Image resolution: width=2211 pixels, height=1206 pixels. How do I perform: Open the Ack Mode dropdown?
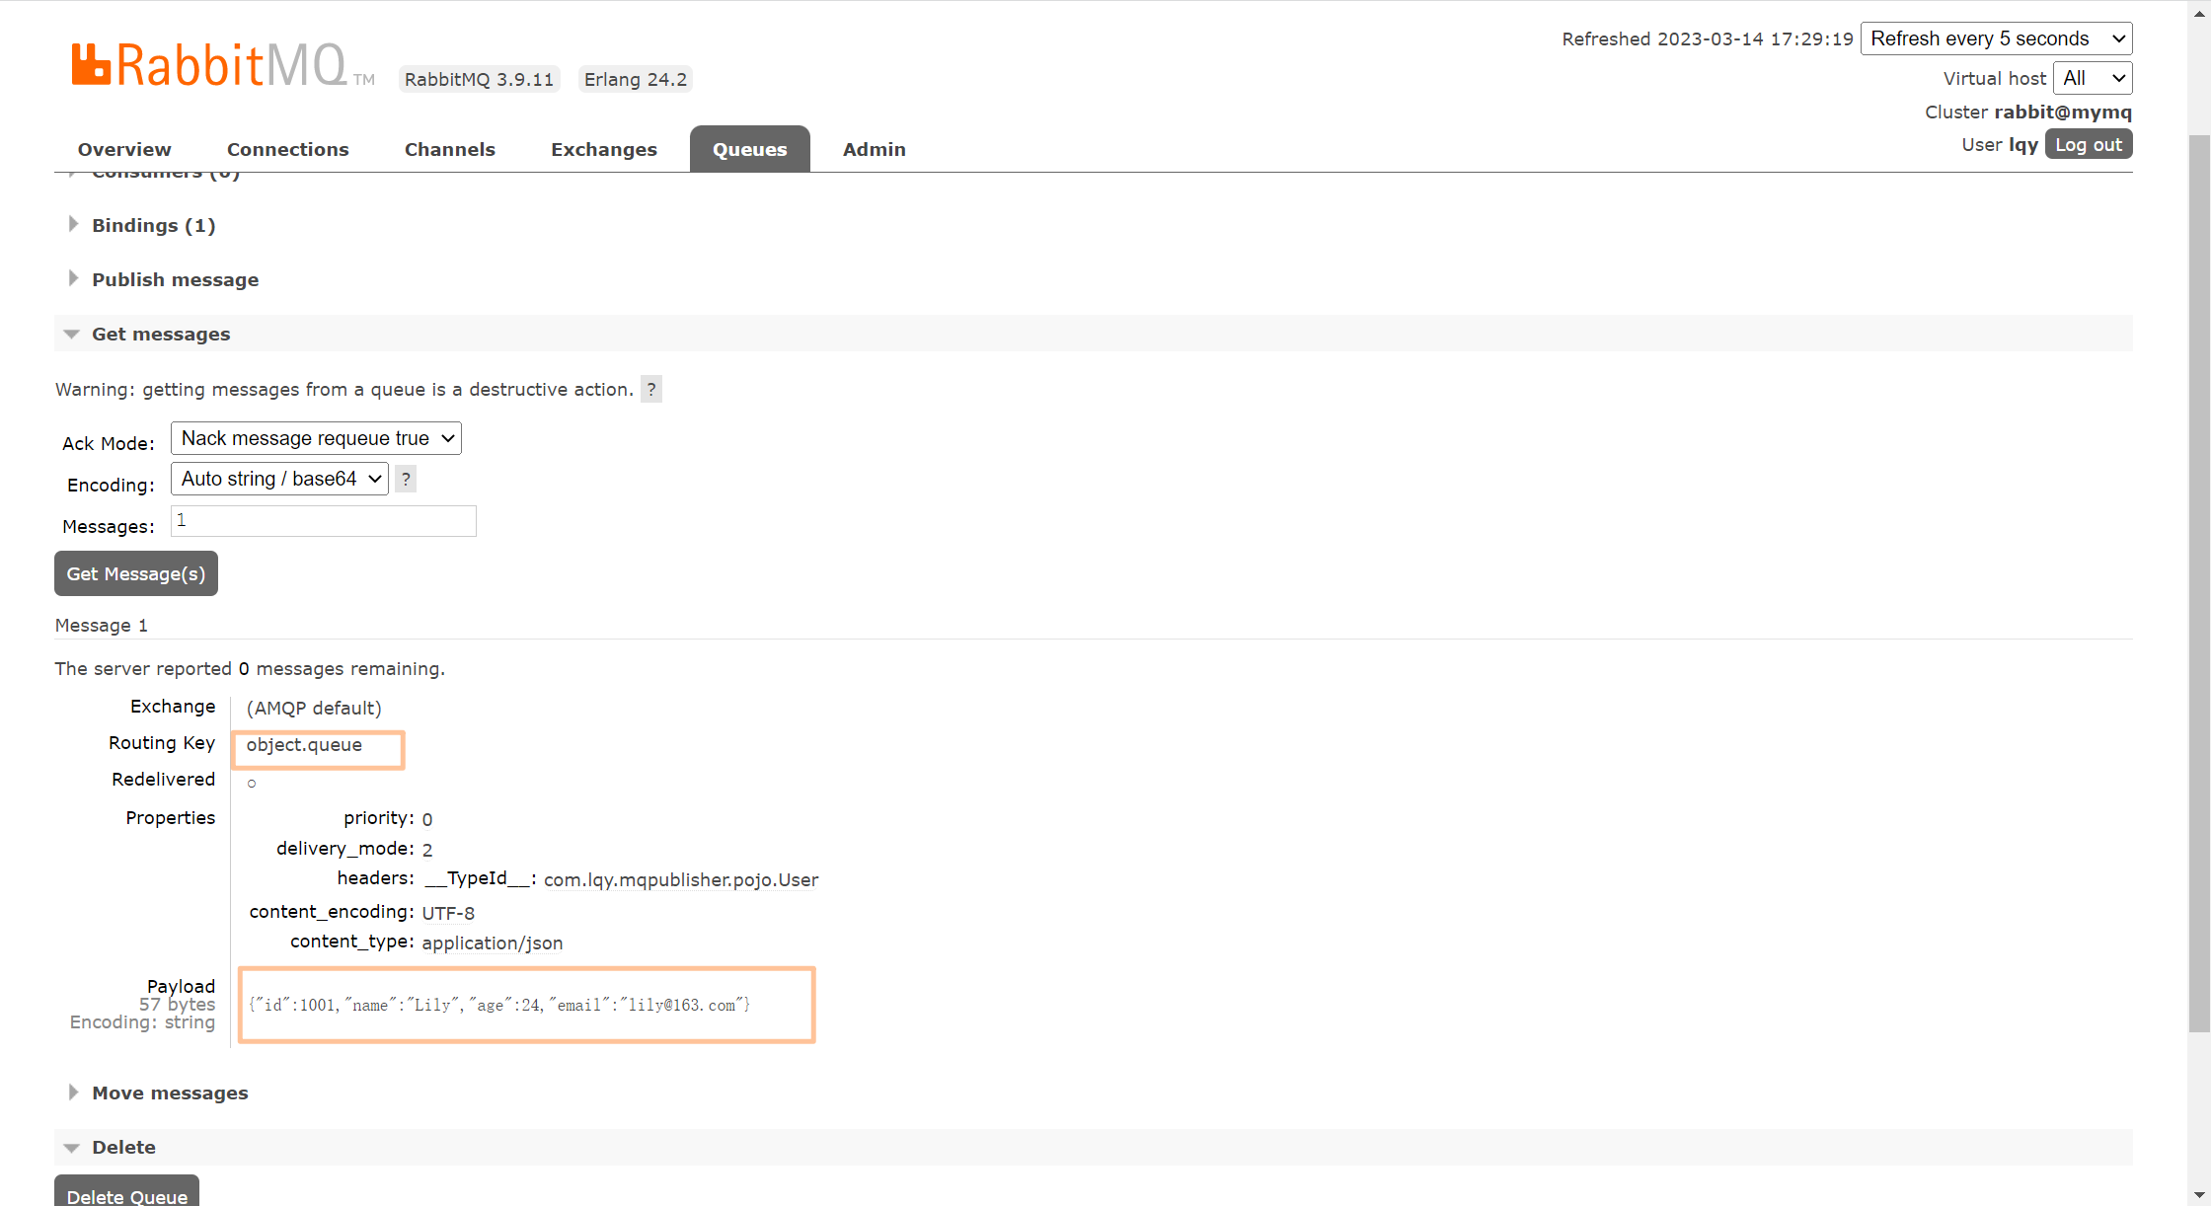click(316, 438)
